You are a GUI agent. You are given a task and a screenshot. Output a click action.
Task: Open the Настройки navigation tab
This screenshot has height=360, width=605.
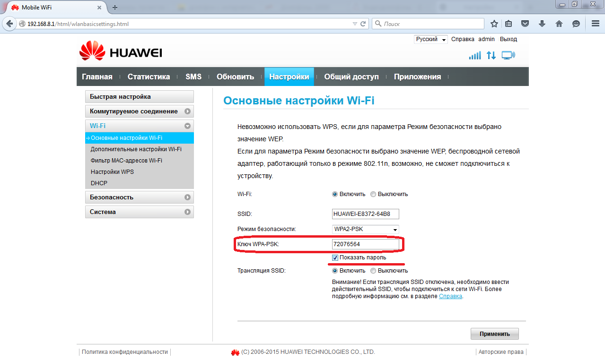[289, 77]
